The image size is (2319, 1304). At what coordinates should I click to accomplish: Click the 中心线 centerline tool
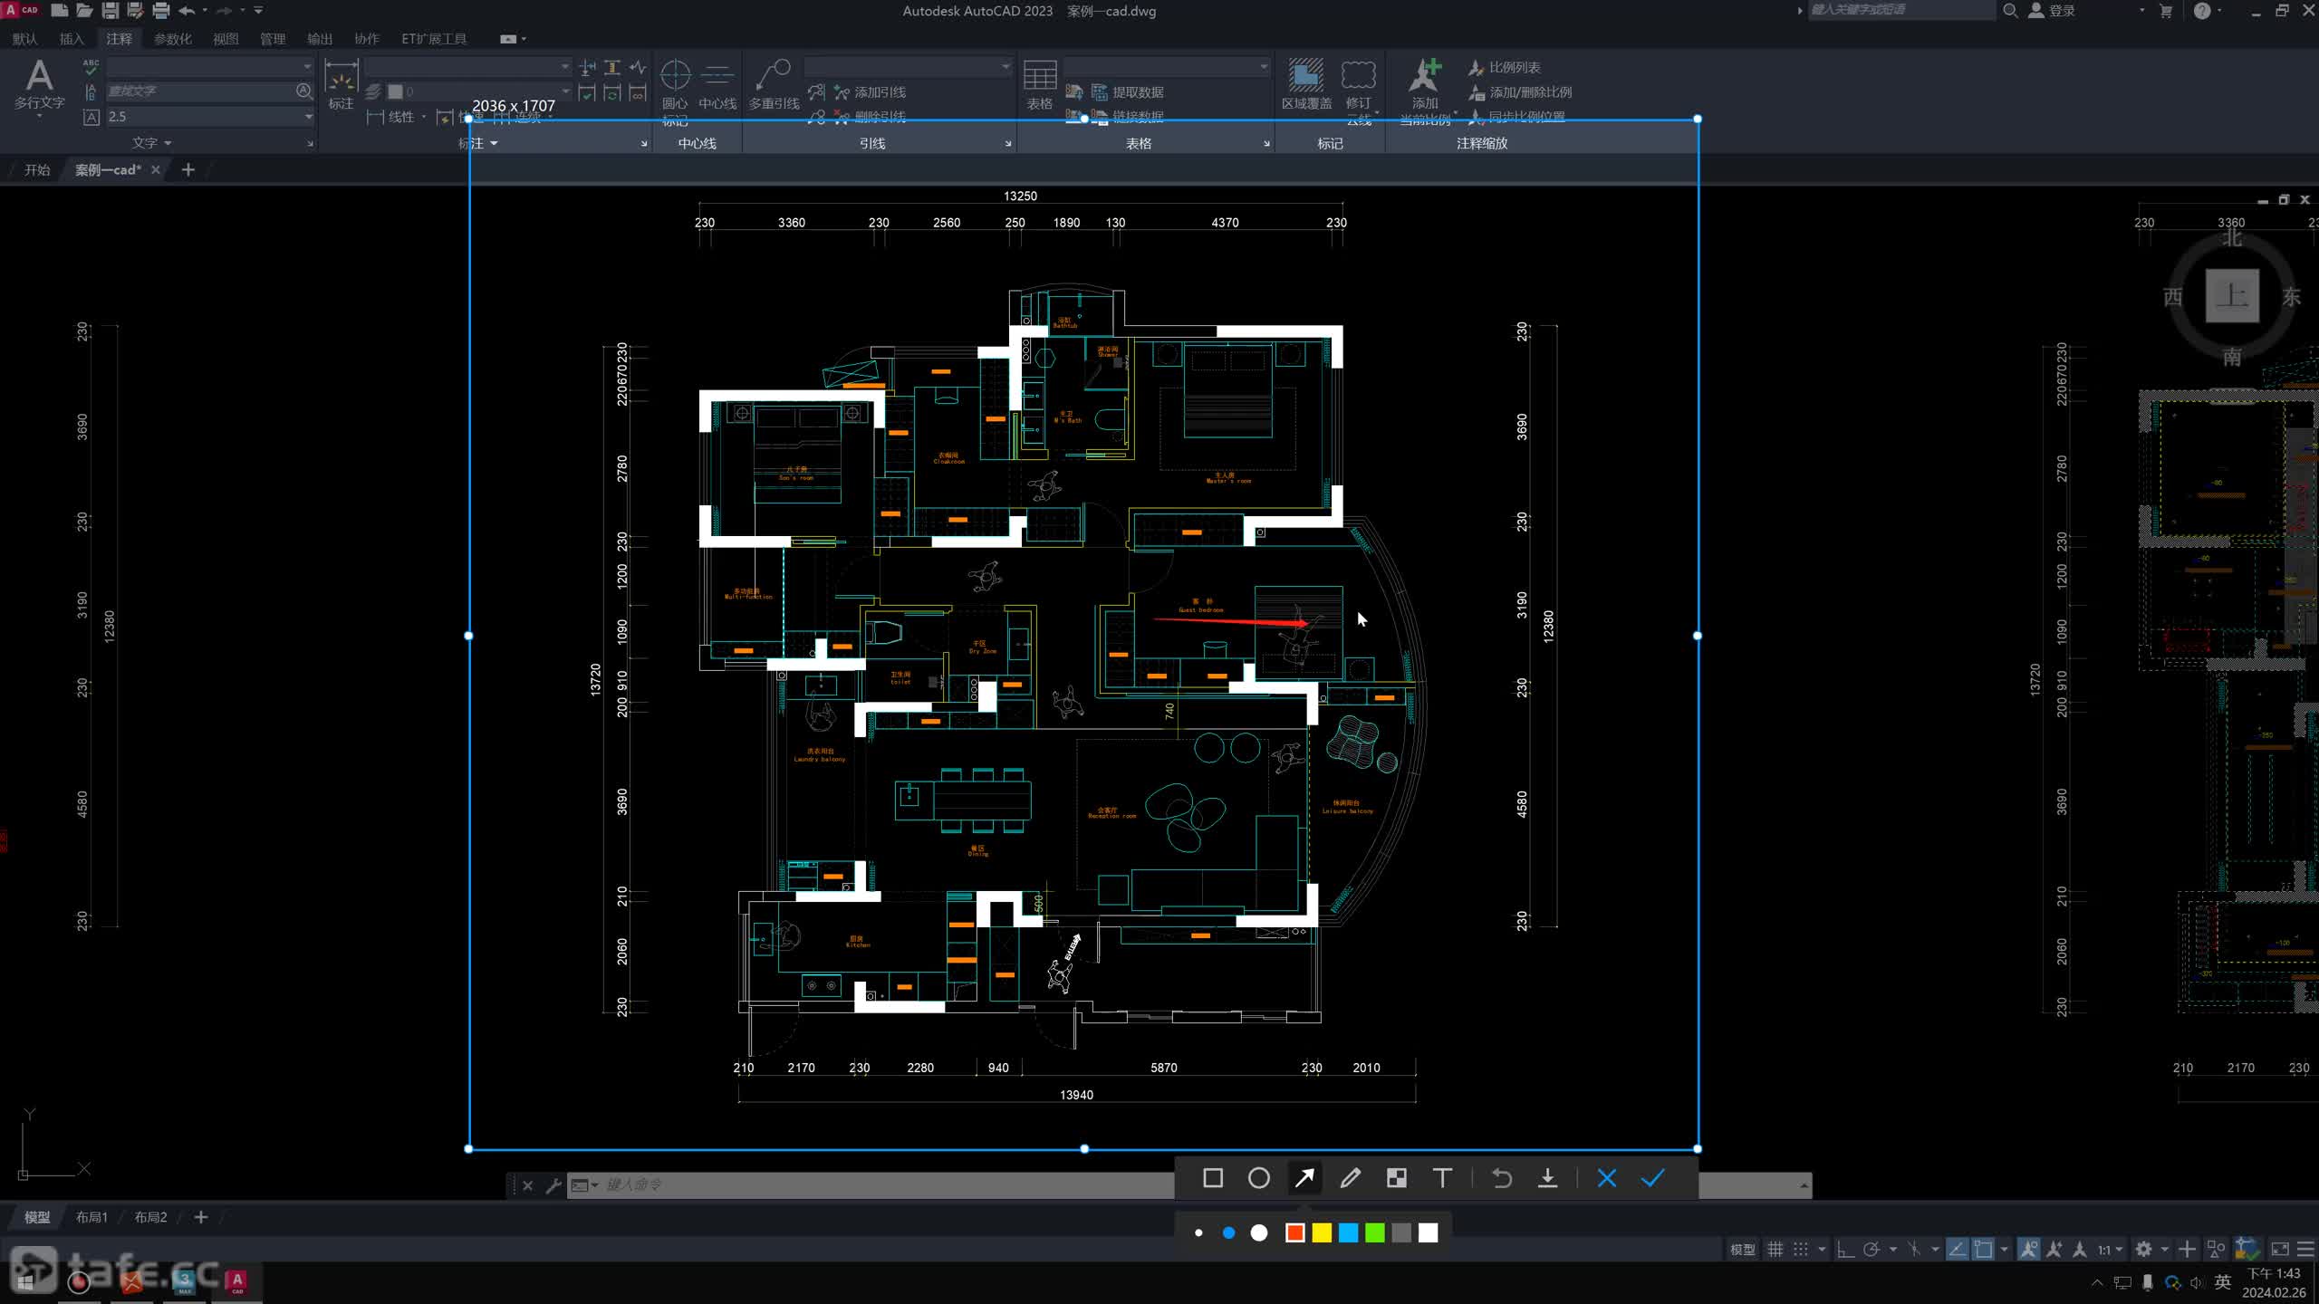(717, 85)
